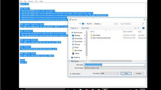Open the Save as type dropdown

tap(115, 68)
